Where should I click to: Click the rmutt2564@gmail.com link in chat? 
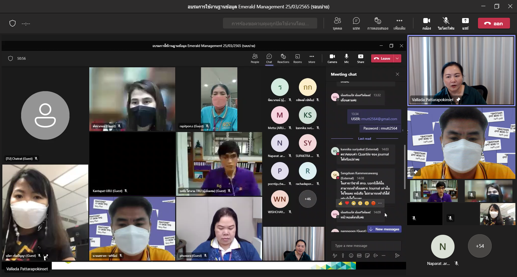pyautogui.click(x=379, y=119)
